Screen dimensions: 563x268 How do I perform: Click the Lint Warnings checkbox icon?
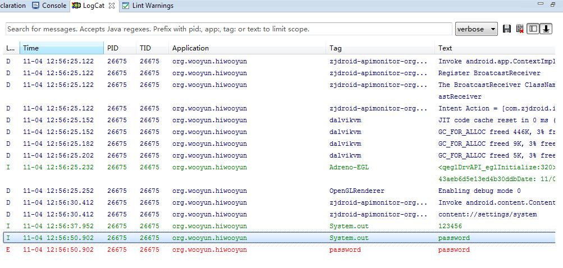tap(125, 6)
